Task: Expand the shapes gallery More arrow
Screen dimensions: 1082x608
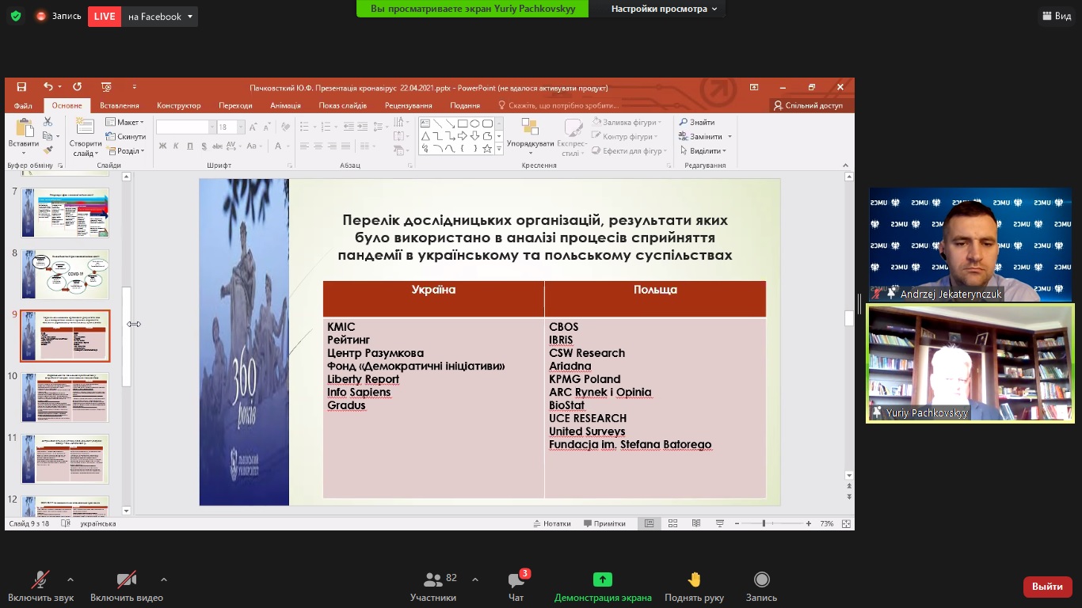Action: click(499, 149)
